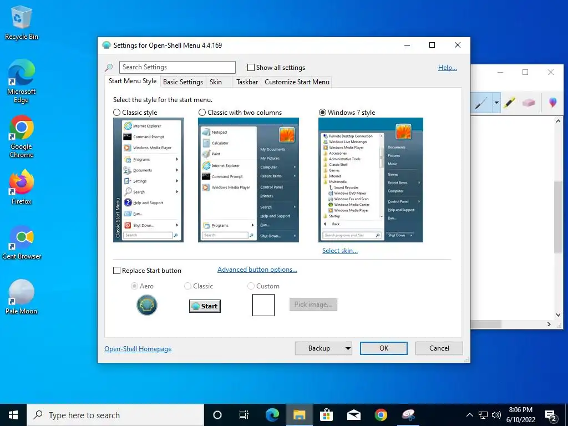Open the network icon in the system tray
The height and width of the screenshot is (426, 568).
[483, 415]
